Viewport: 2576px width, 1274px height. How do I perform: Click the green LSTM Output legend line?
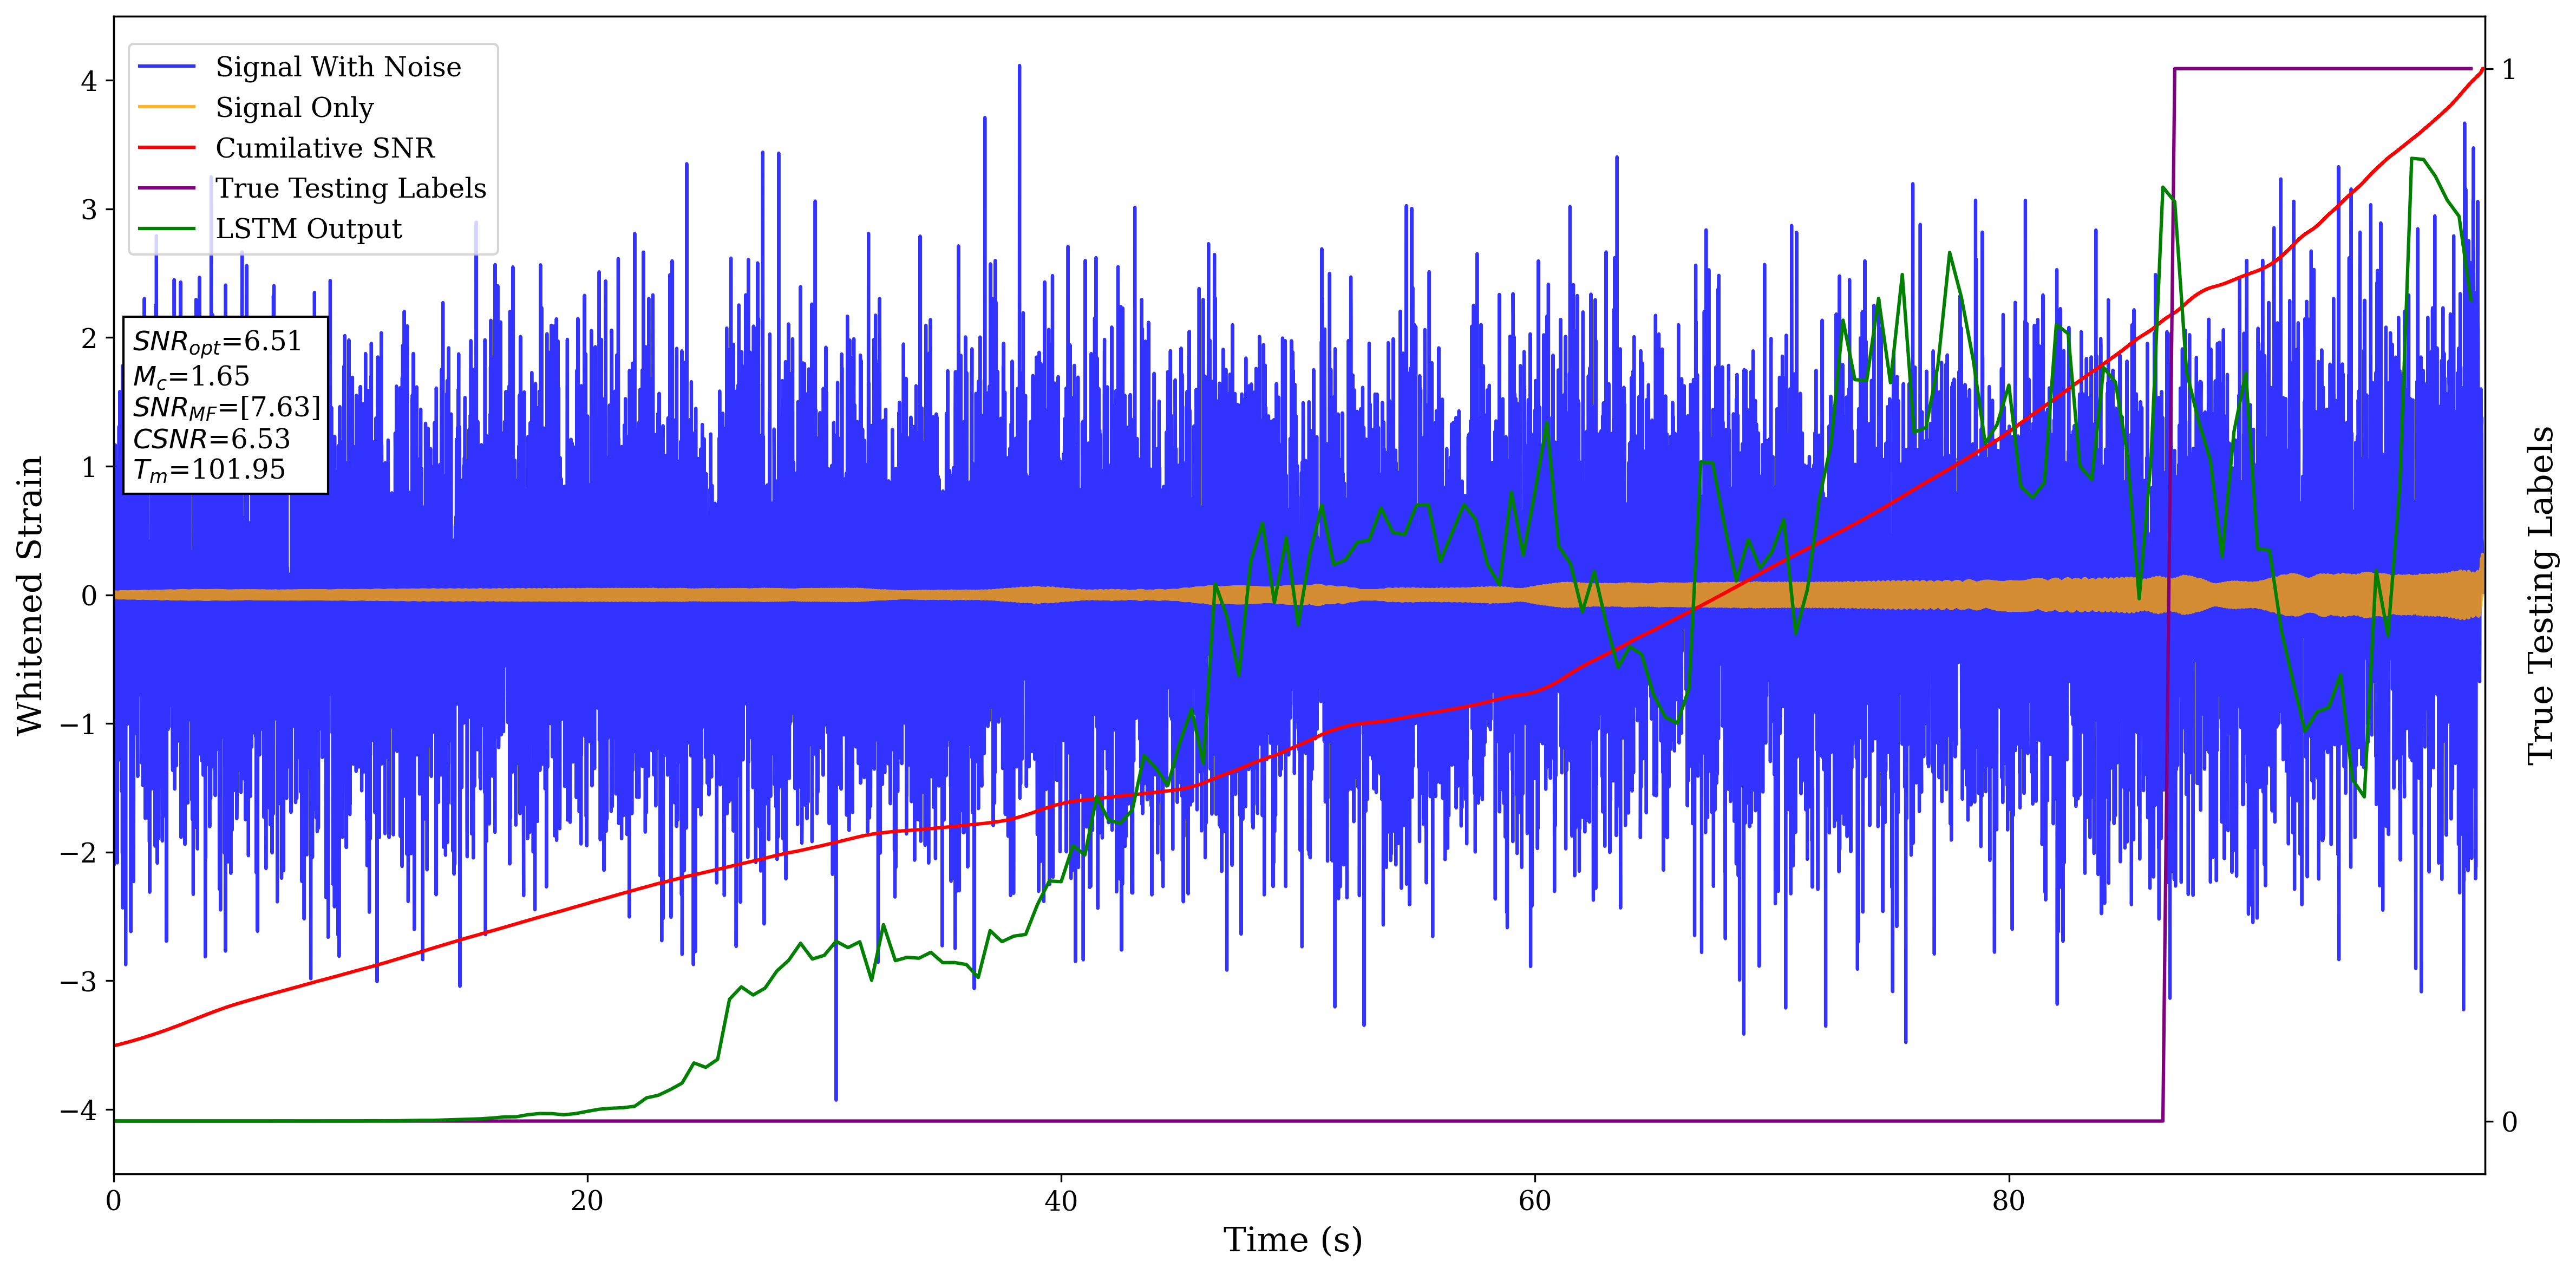(x=166, y=229)
